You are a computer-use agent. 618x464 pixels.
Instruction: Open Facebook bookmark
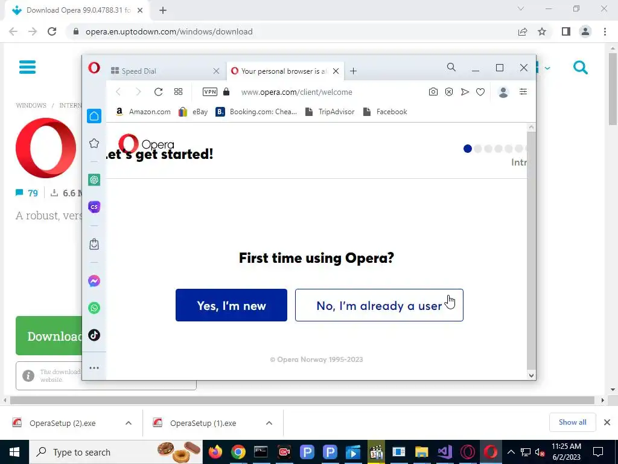[x=385, y=112]
